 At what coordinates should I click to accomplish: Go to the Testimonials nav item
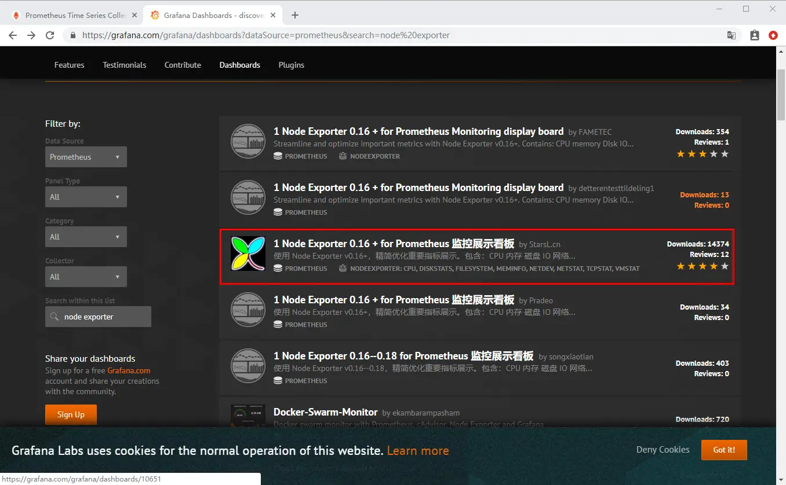[125, 65]
